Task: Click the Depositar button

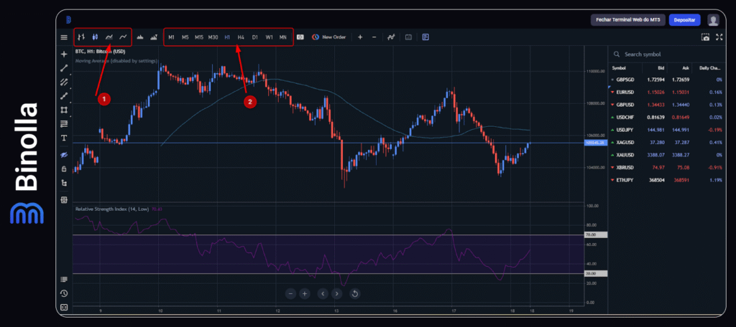Action: 684,19
